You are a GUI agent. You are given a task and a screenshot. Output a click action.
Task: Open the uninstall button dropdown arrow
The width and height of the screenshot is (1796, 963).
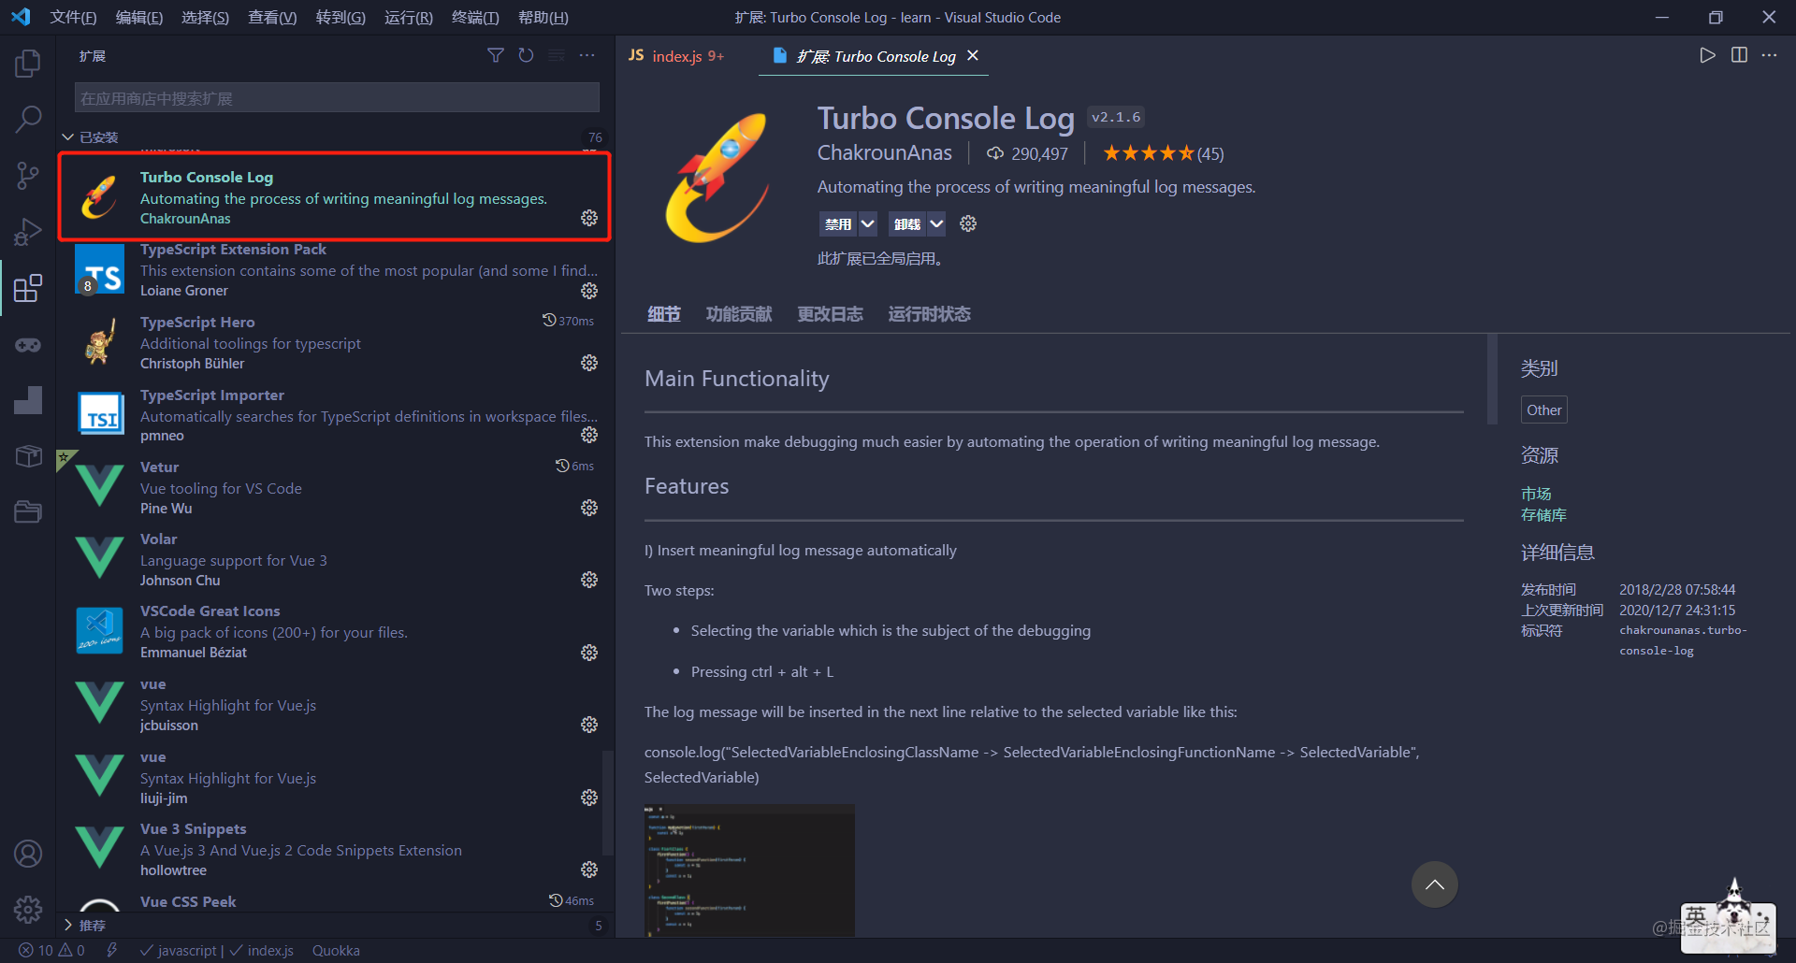(936, 223)
